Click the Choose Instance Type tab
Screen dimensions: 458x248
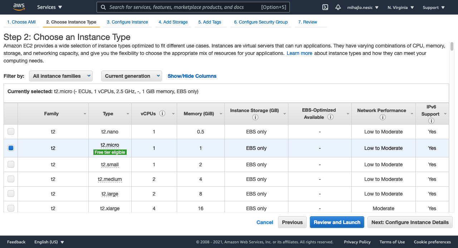pos(71,22)
